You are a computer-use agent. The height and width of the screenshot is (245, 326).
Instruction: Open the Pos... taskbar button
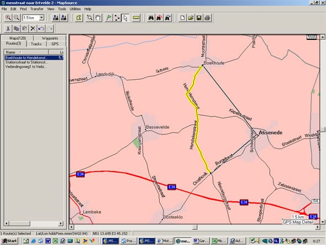tap(129, 241)
